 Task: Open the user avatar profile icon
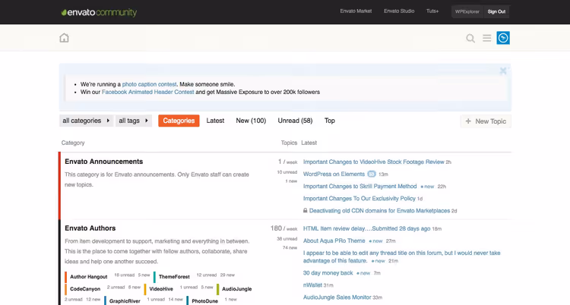503,38
